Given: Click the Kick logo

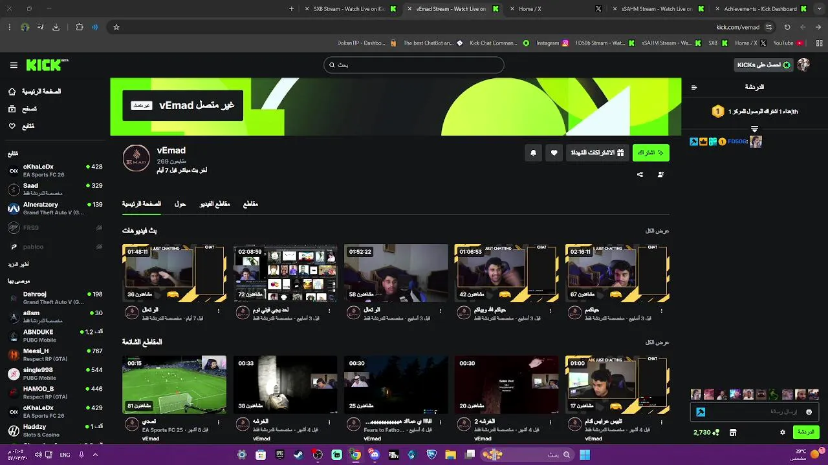Looking at the screenshot, I should 47,65.
